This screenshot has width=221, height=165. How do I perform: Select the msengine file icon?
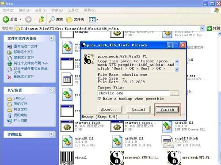(x=67, y=35)
